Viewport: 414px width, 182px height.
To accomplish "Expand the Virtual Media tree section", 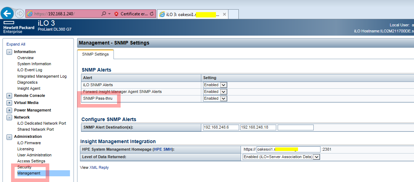I will 9,103.
